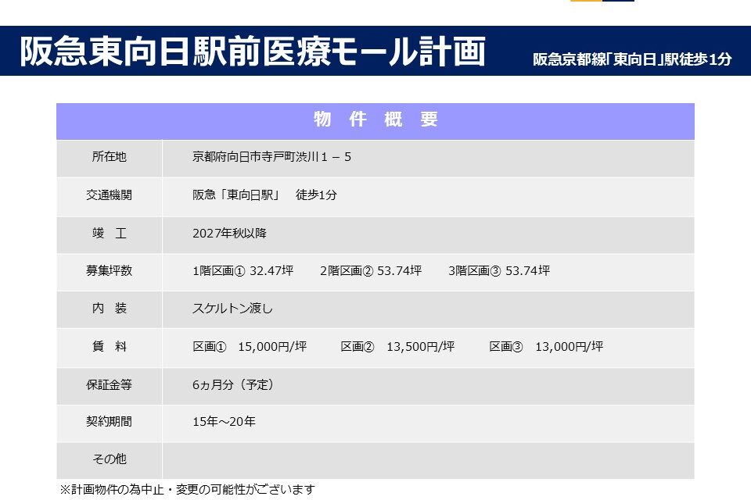Click 2階区画② 53.74坪

pyautogui.click(x=371, y=271)
